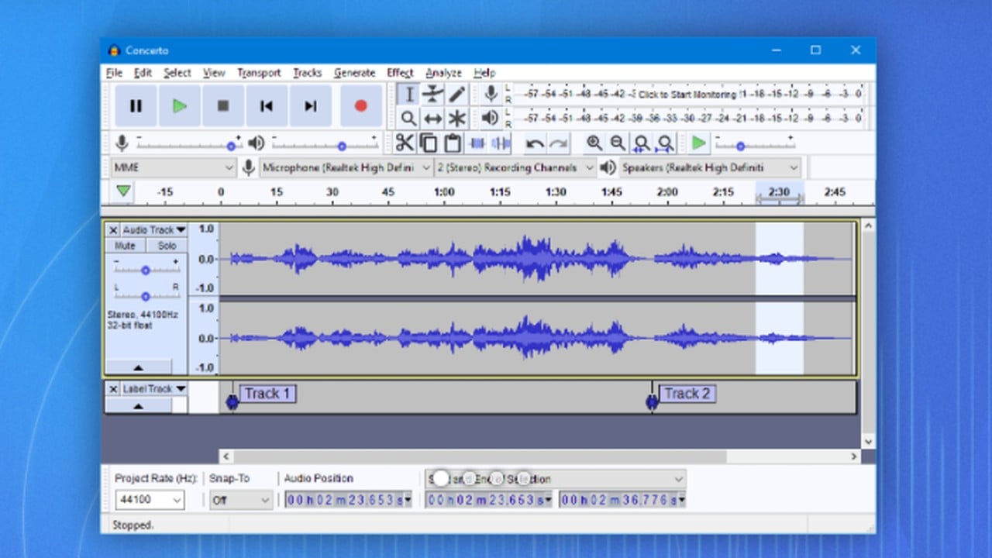
Task: Select the Multi-Tool asterisk icon
Action: pyautogui.click(x=457, y=119)
